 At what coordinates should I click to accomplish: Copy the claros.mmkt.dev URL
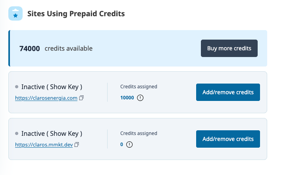coord(77,145)
